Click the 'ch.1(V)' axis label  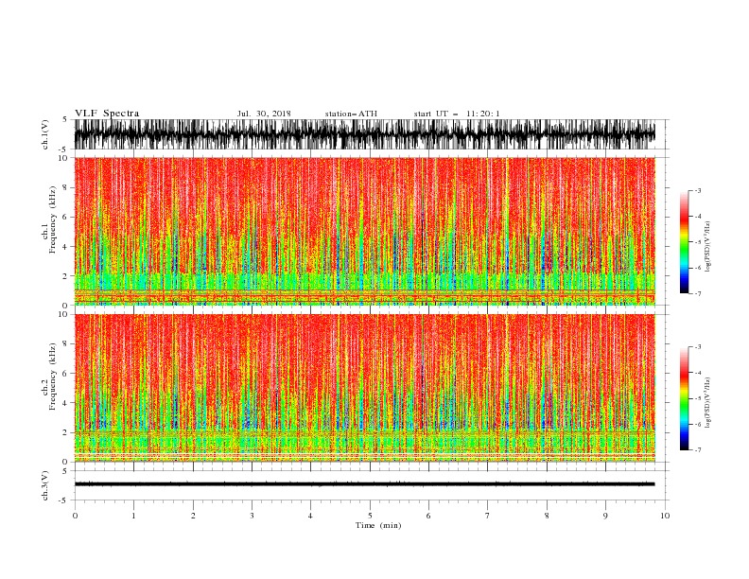coord(45,135)
